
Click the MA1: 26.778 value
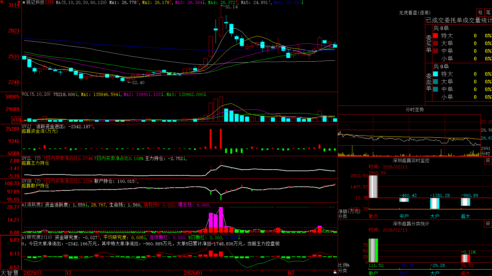tap(123, 2)
